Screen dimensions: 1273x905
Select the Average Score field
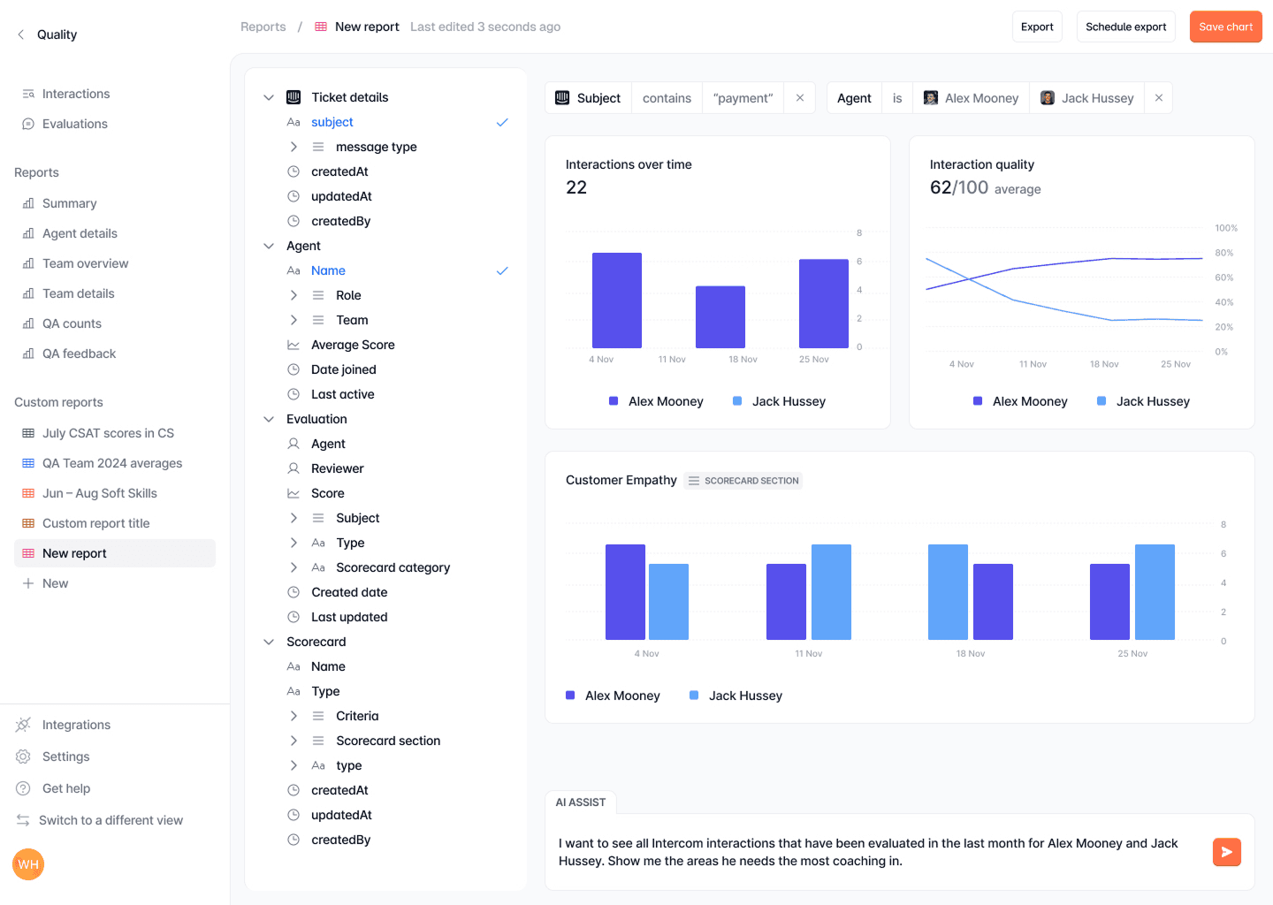click(x=353, y=345)
